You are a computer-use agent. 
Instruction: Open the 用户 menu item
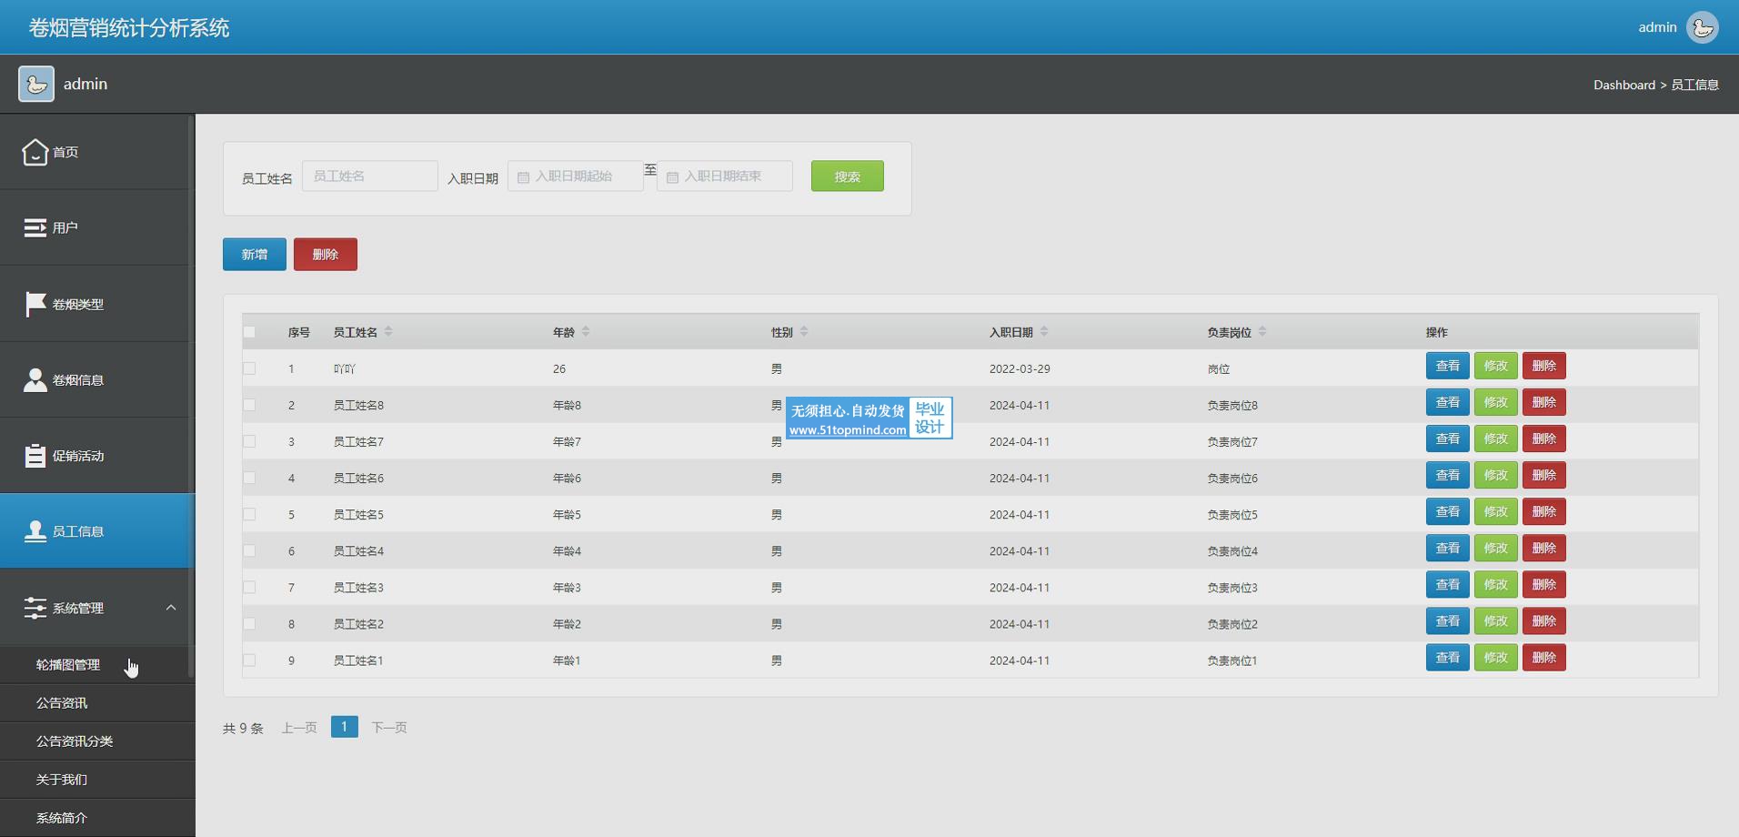click(96, 227)
